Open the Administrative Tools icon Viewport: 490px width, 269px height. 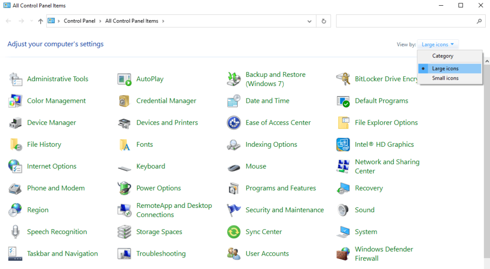pyautogui.click(x=15, y=79)
